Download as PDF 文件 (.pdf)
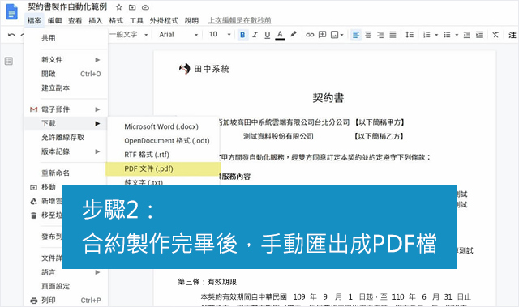519x307 pixels. (x=163, y=168)
